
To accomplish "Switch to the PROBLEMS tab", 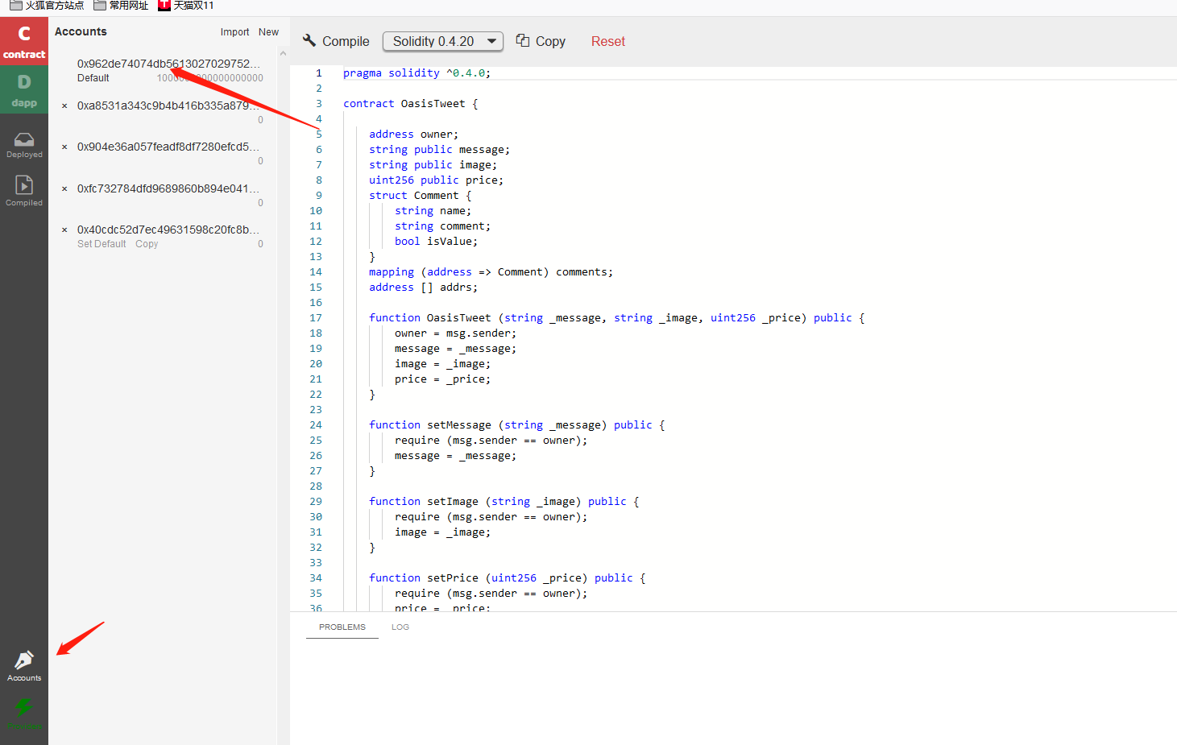I will 342,627.
